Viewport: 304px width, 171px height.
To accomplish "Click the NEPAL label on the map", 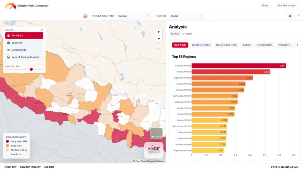I will coord(70,95).
